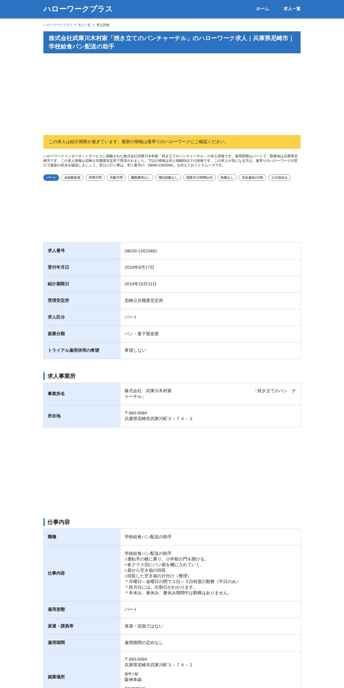344x688 pixels.
Task: Click the 学歴不問 tag
Action: 95,178
